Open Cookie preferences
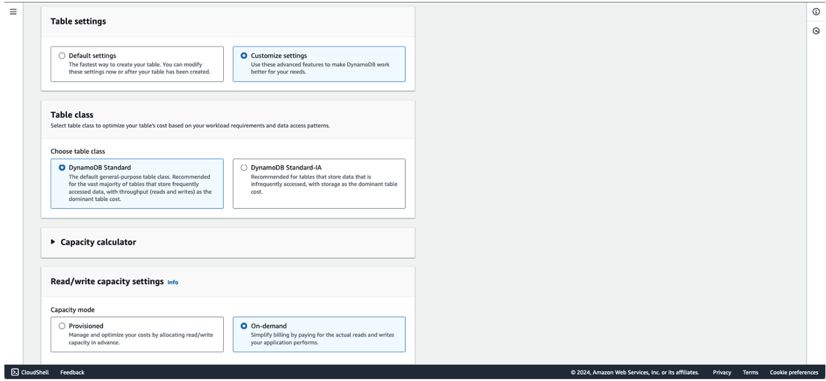 click(793, 372)
